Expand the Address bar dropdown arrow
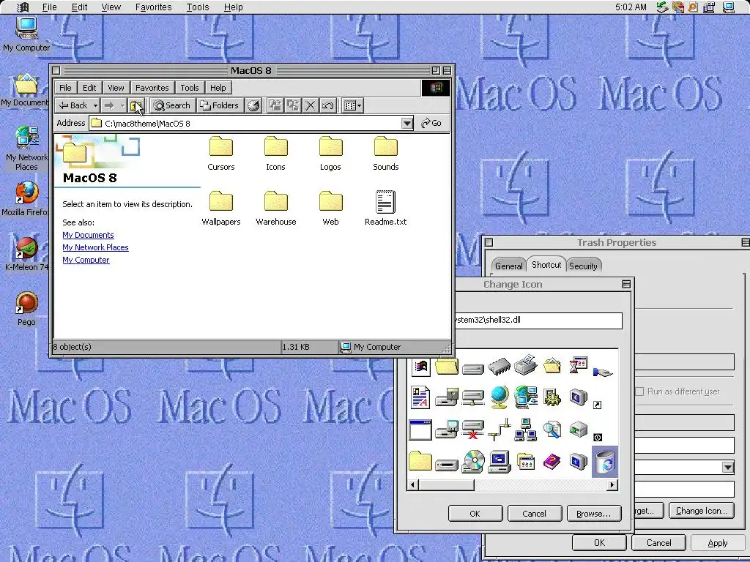Screen dimensions: 750x562 406,123
